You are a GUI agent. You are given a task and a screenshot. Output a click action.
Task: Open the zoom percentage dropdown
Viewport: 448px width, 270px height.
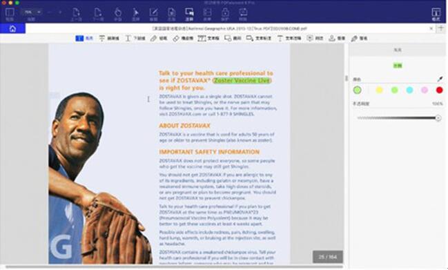click(32, 12)
